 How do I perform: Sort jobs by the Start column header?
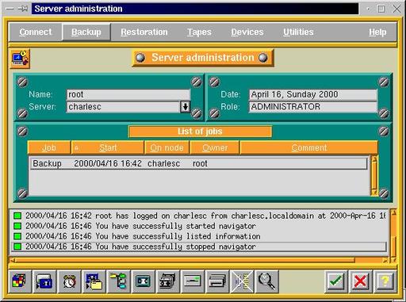(x=108, y=147)
